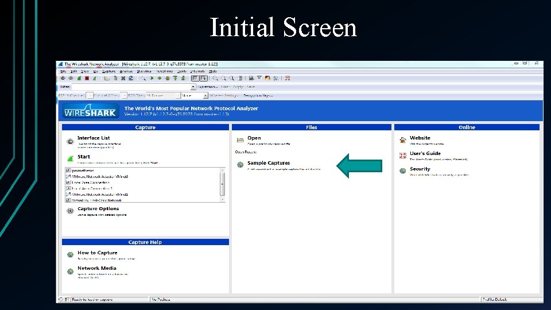Image resolution: width=551 pixels, height=310 pixels.
Task: Toggle auto scroll in live capture
Action: click(x=203, y=79)
